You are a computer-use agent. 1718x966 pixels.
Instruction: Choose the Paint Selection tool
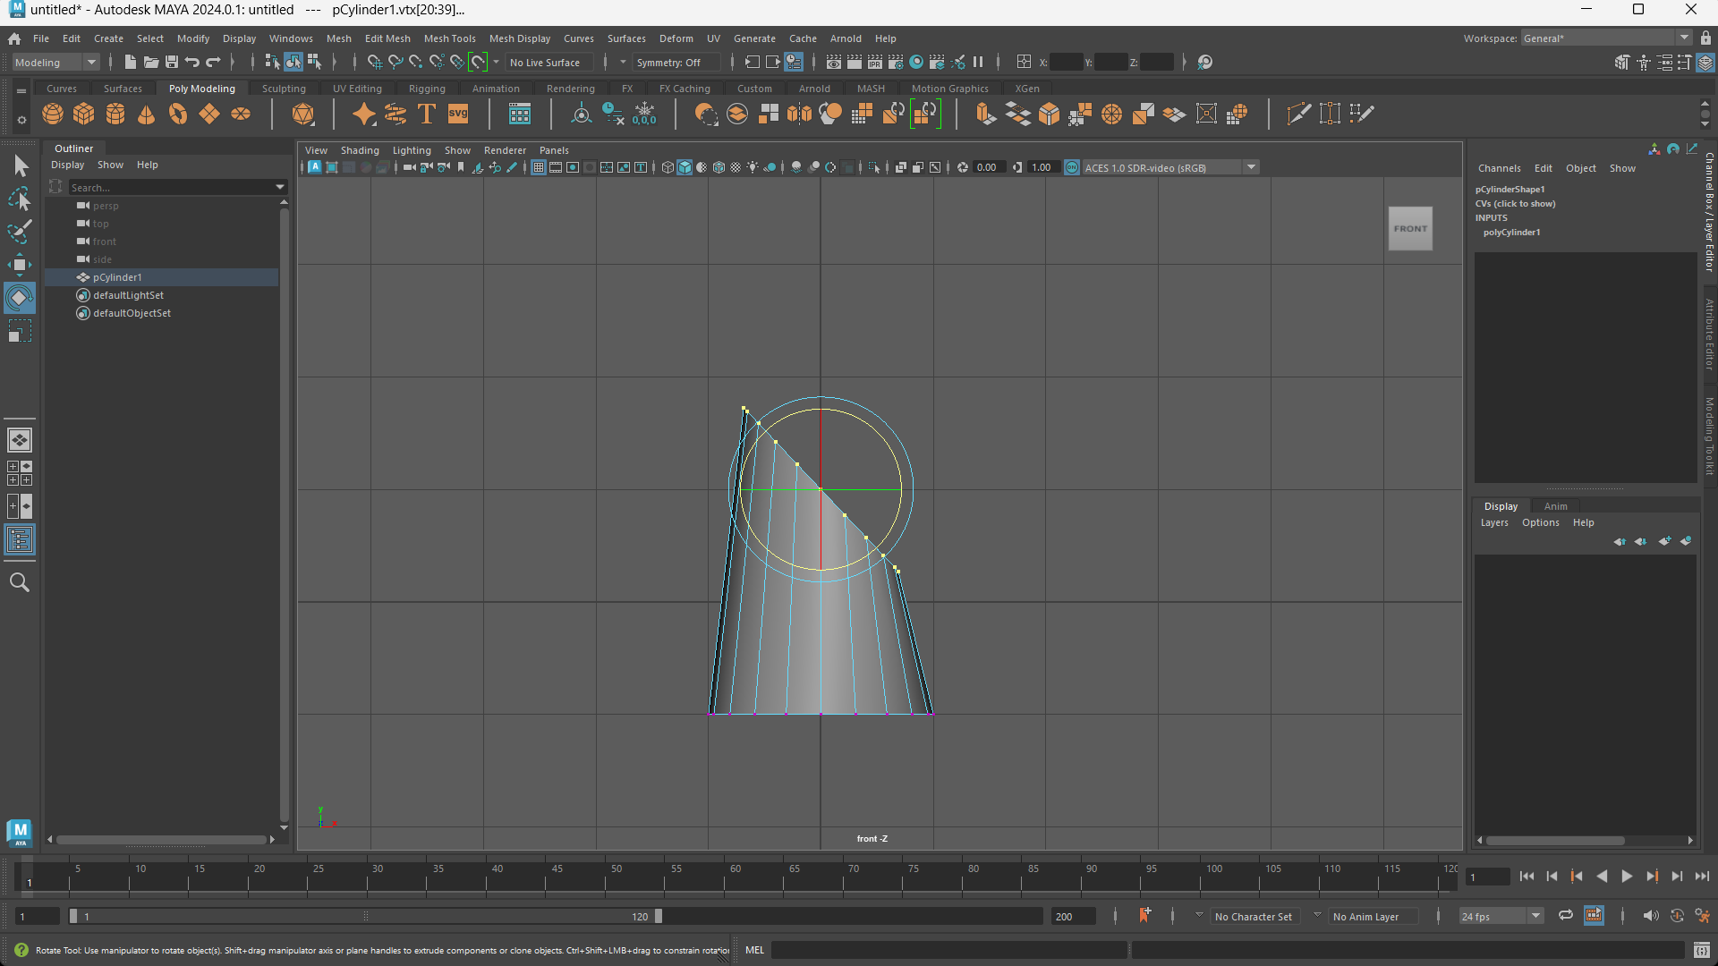tap(20, 232)
